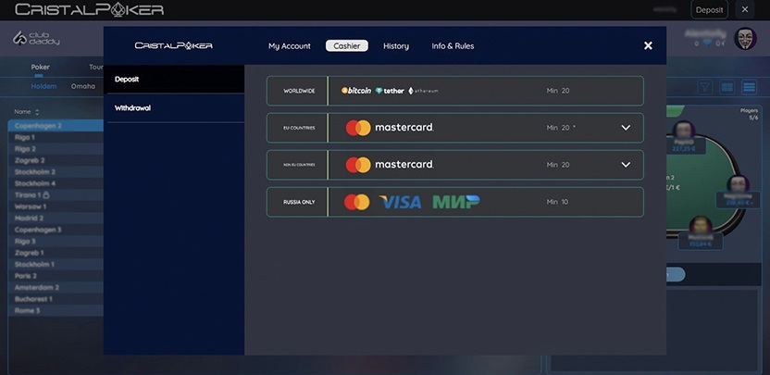
Task: Click the Mastercard logo in Non EU Countries row
Action: click(x=390, y=165)
